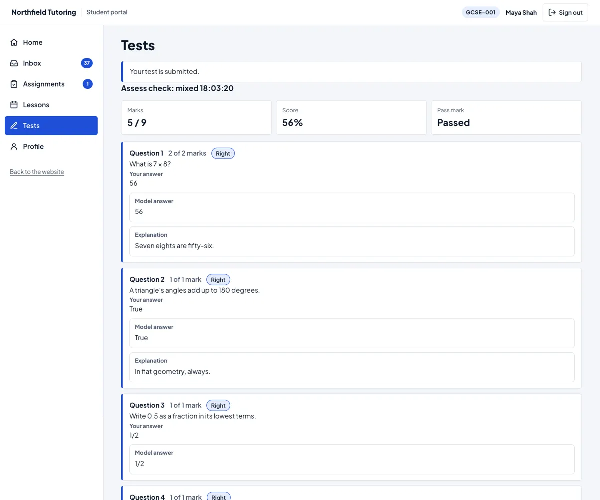Open Assignments from the sidebar
Image resolution: width=600 pixels, height=500 pixels.
[51, 84]
